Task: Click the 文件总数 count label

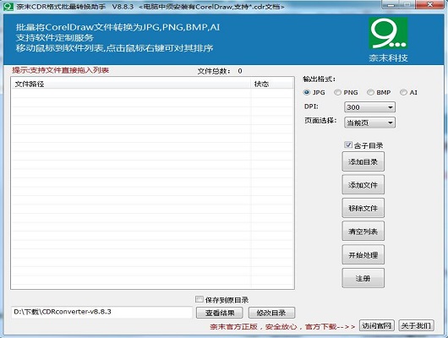Action: click(220, 71)
